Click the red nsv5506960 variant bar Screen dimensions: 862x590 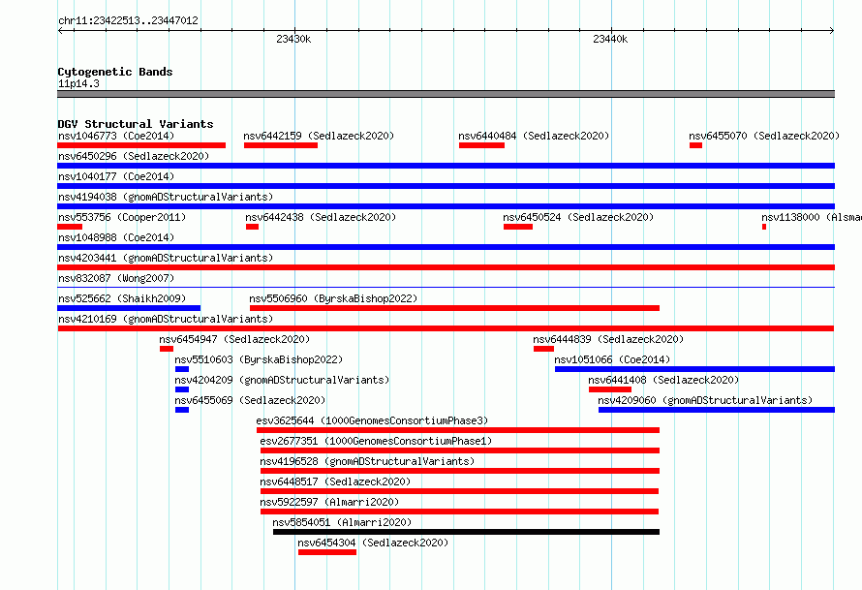pyautogui.click(x=454, y=308)
